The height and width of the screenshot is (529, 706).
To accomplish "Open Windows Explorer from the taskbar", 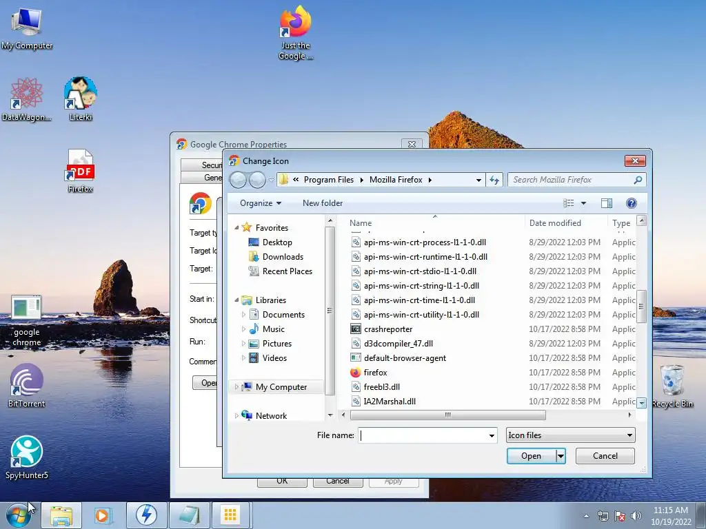I will (61, 515).
